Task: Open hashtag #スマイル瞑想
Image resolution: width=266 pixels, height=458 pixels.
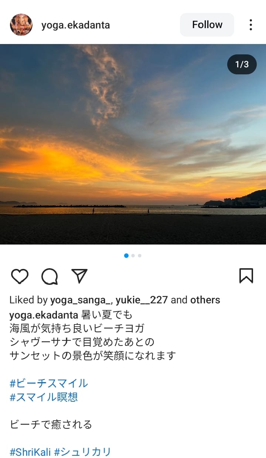Action: (x=44, y=397)
